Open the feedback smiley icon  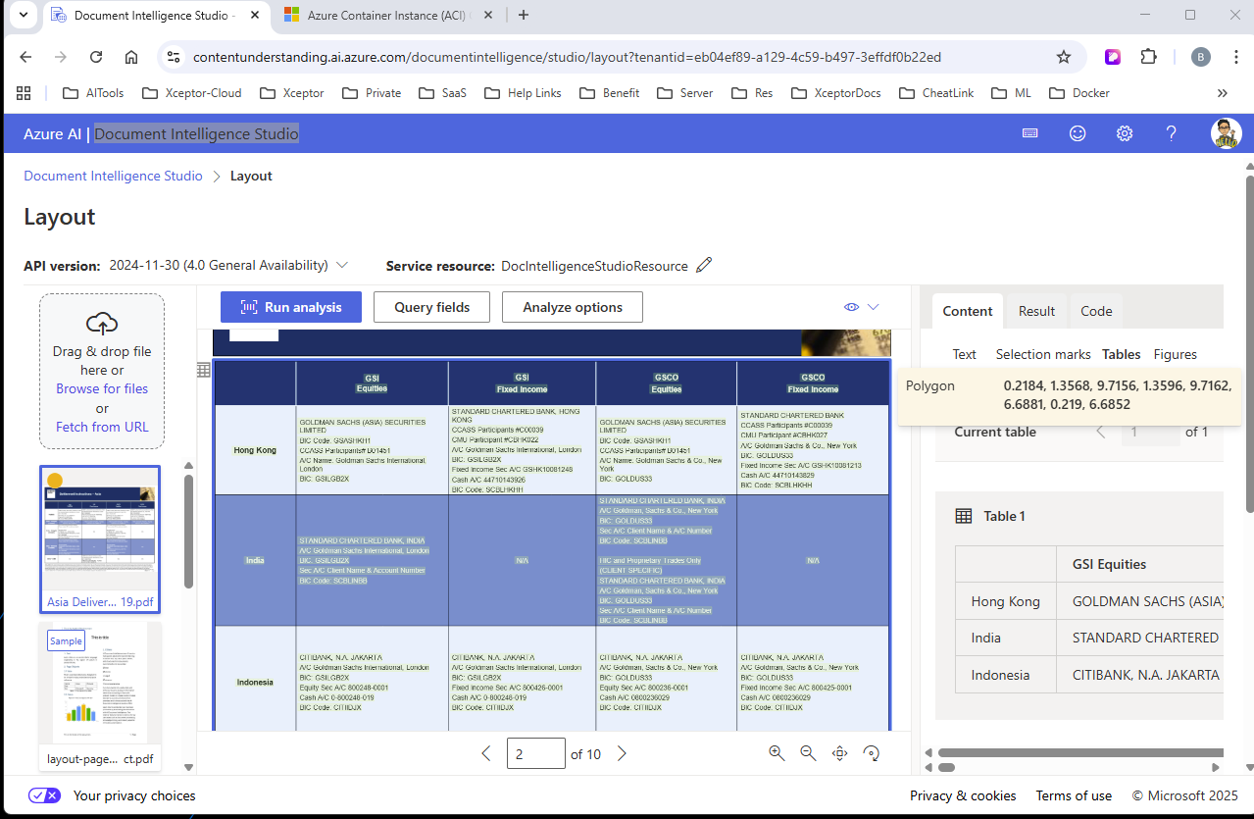[1078, 133]
